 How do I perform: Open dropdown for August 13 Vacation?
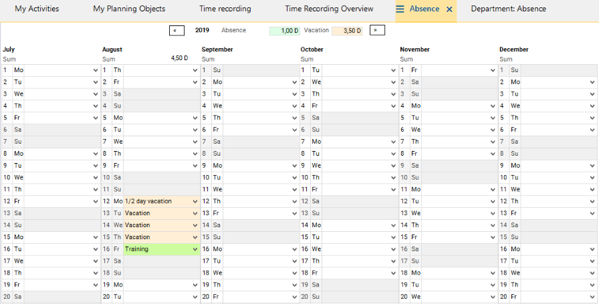(x=195, y=213)
